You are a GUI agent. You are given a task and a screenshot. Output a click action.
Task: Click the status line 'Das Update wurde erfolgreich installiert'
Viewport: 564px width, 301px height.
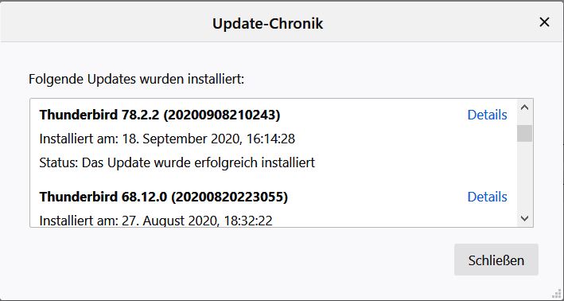coord(177,162)
